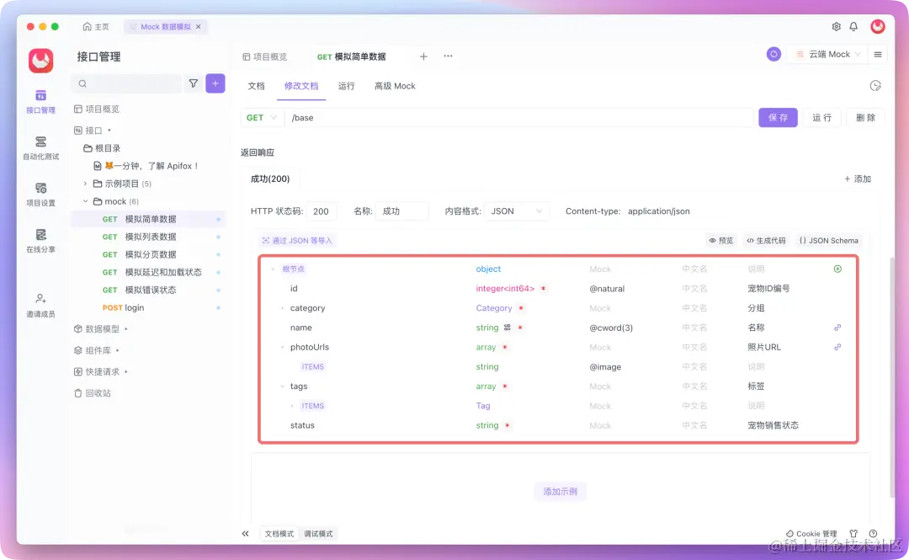909x560 pixels.
Task: Toggle required asterisk for photoUrls field
Action: tap(505, 347)
